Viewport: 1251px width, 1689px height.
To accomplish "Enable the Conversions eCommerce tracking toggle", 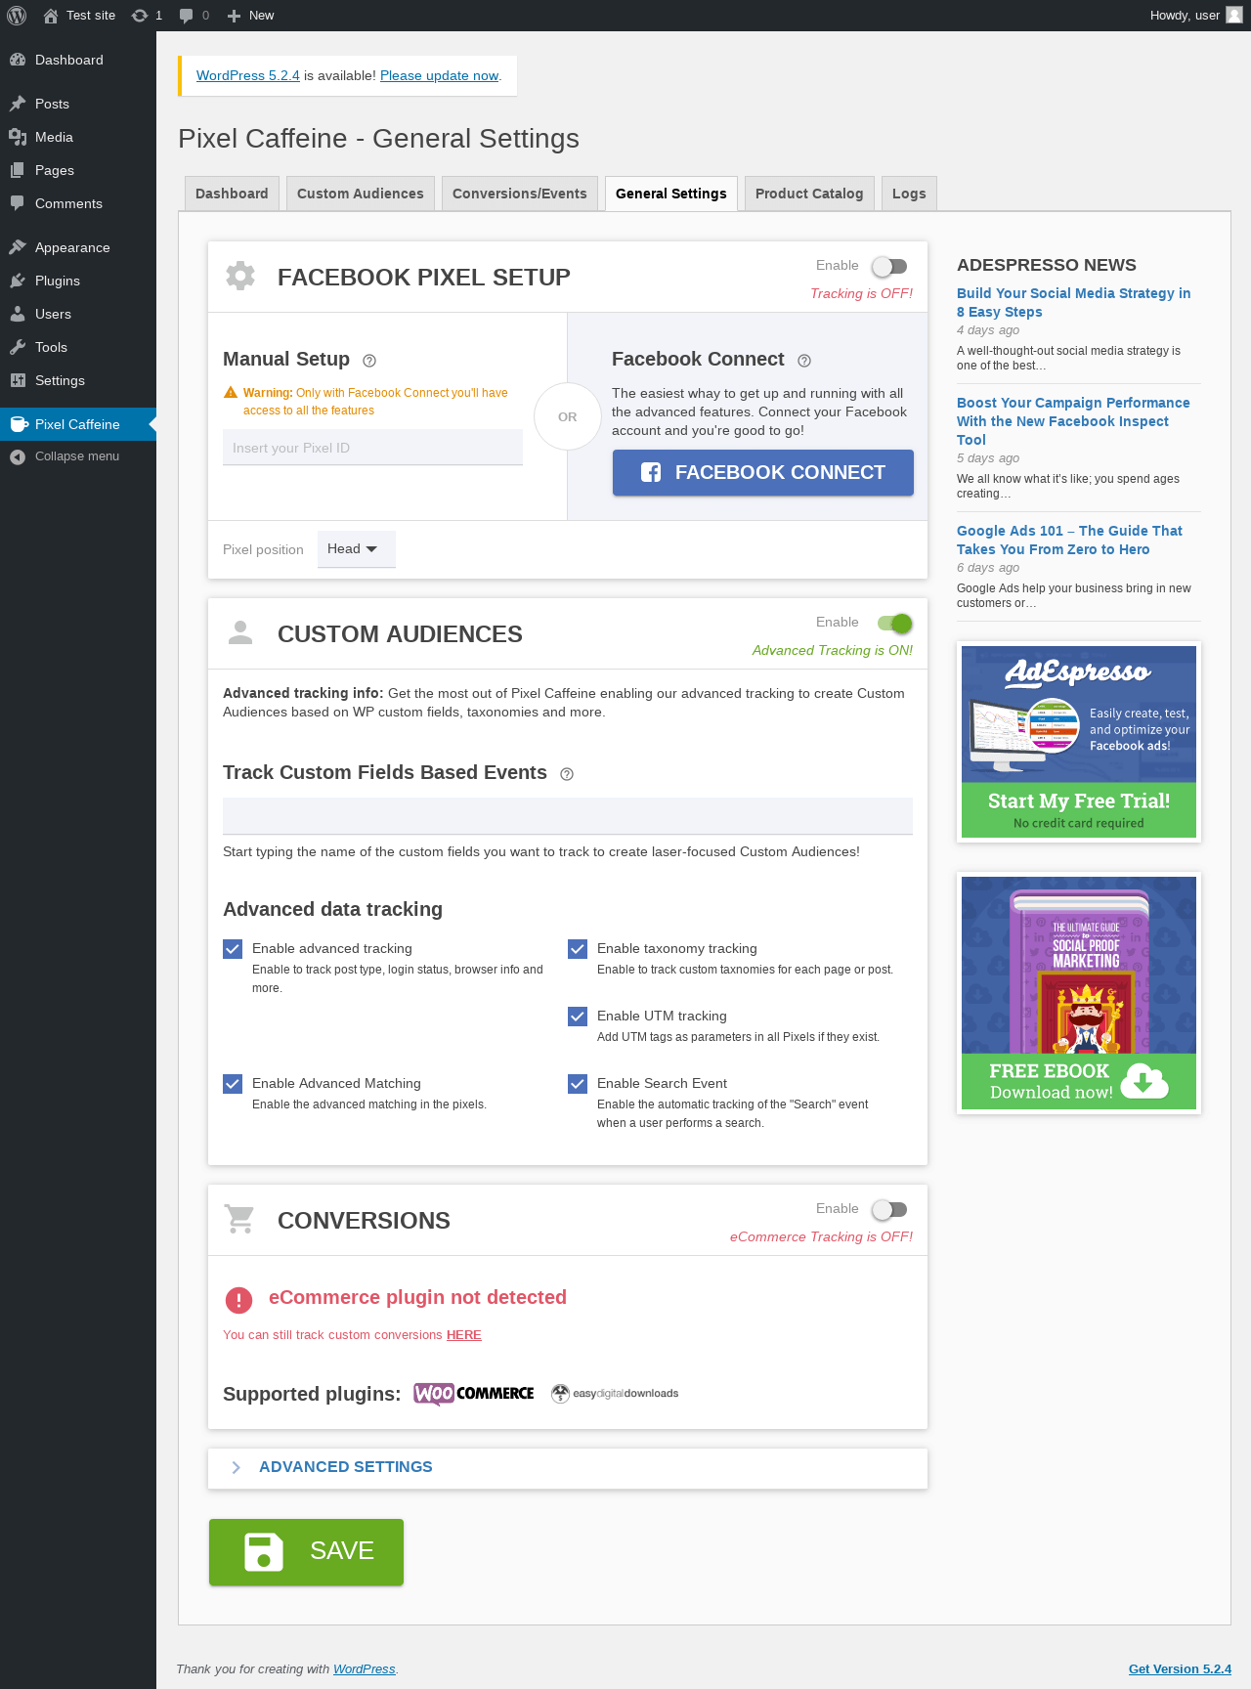I will [889, 1209].
